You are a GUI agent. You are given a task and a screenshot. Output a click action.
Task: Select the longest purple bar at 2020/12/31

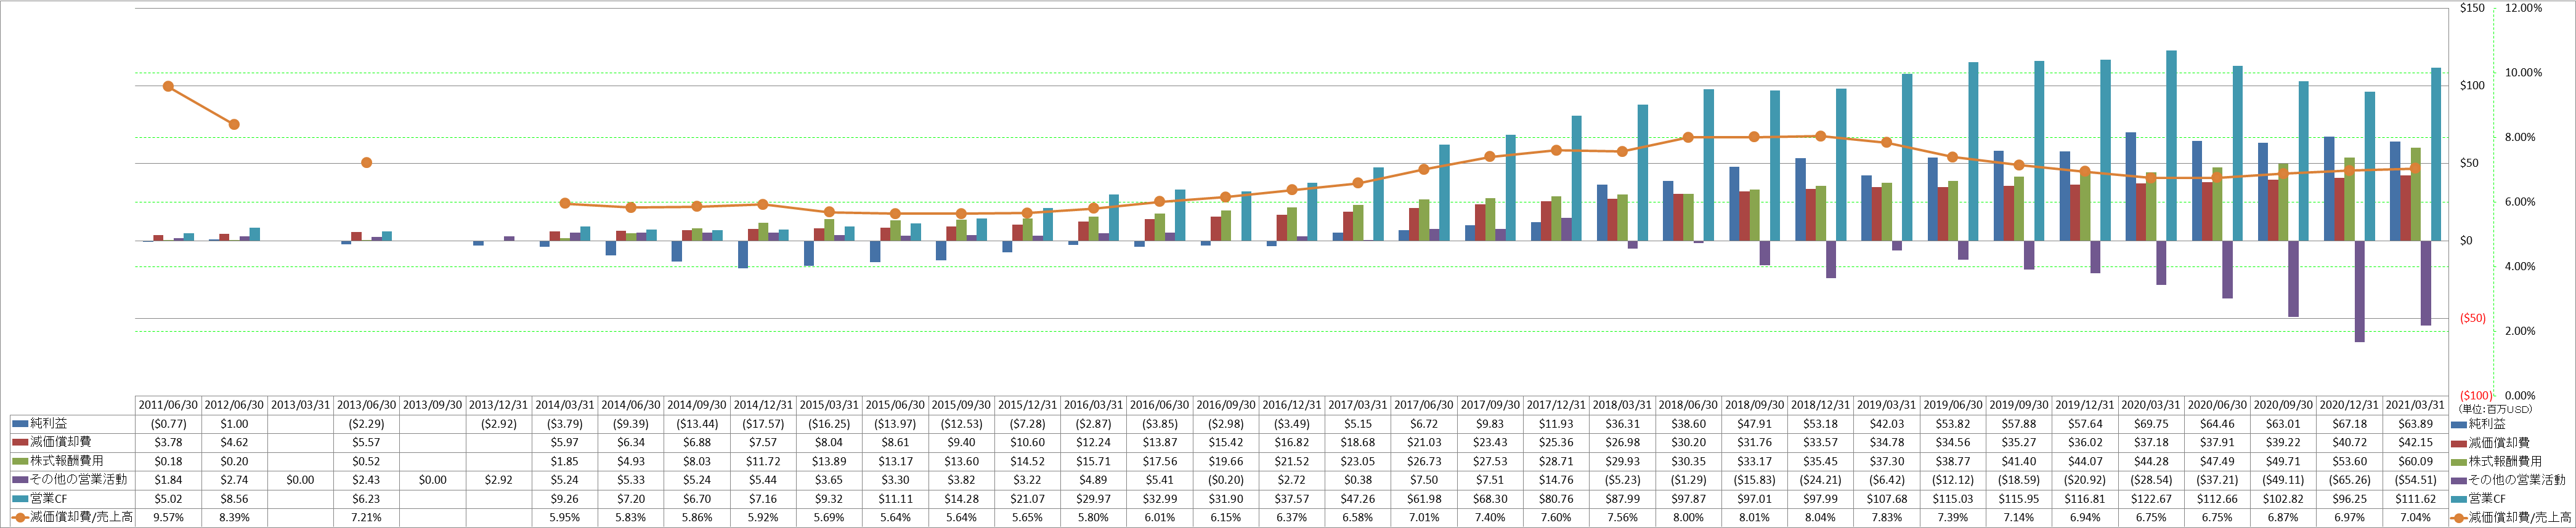2359,292
